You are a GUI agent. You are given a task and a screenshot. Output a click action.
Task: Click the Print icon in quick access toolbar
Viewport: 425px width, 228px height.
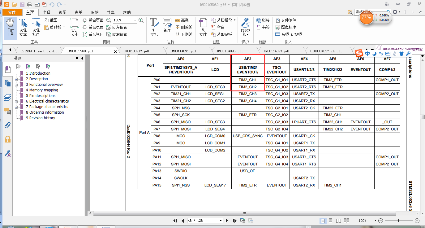30,5
